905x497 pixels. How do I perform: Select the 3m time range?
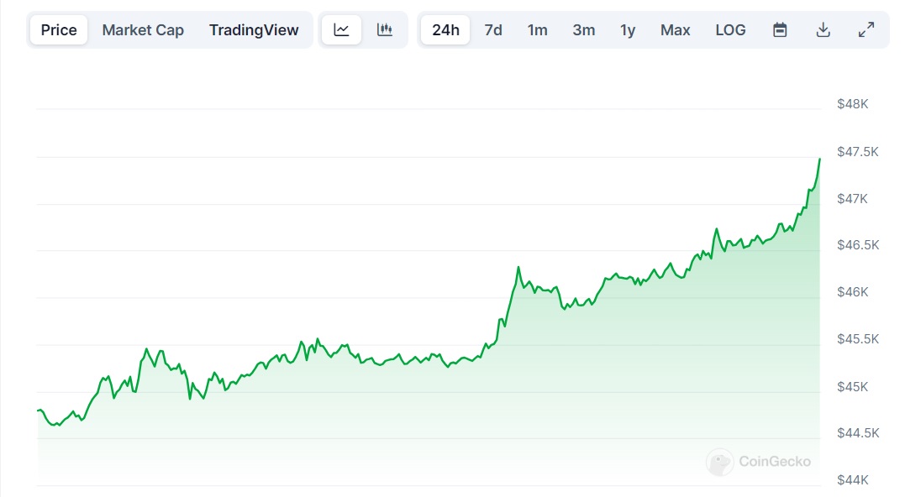pyautogui.click(x=583, y=29)
